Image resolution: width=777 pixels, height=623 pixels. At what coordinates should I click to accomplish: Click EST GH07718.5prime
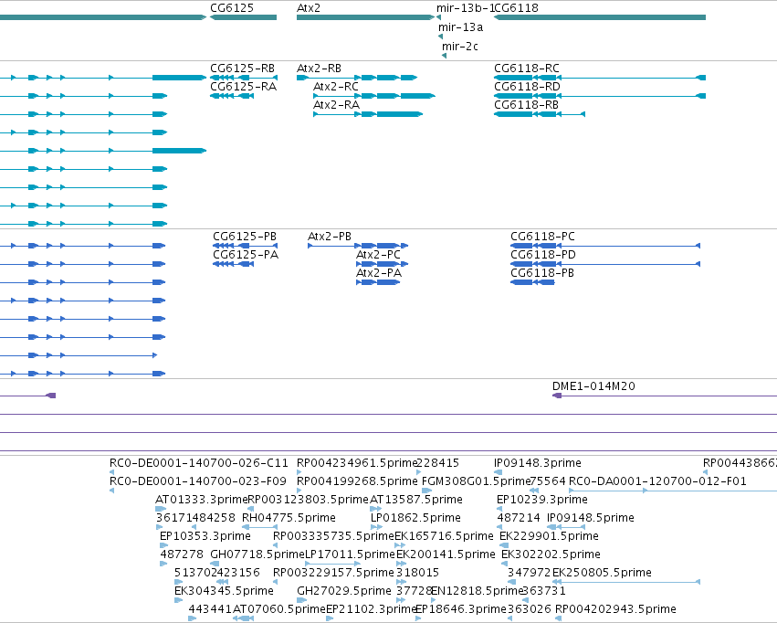(x=257, y=554)
